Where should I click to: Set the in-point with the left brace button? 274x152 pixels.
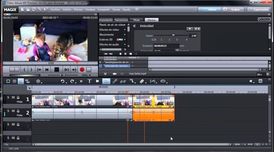(24, 70)
